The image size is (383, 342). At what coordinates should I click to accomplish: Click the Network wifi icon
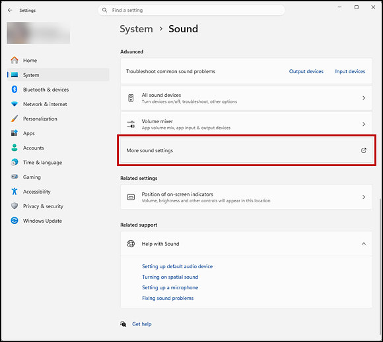click(x=15, y=104)
